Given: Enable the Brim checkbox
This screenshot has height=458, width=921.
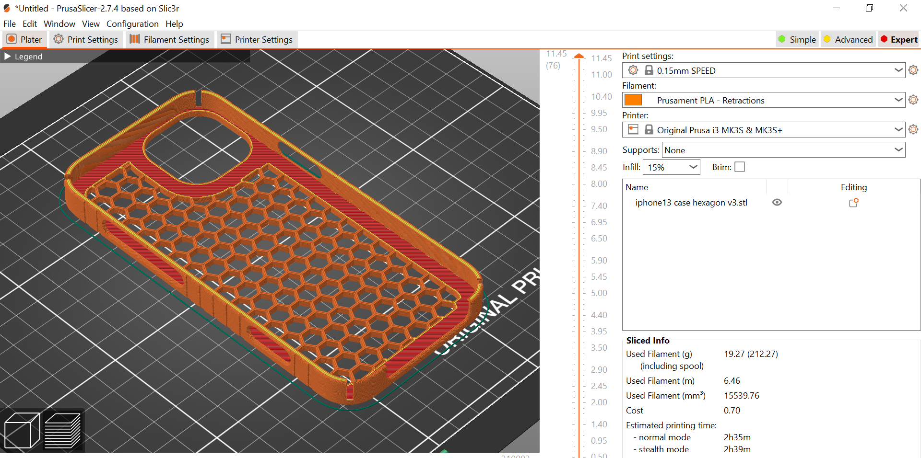Looking at the screenshot, I should 740,167.
